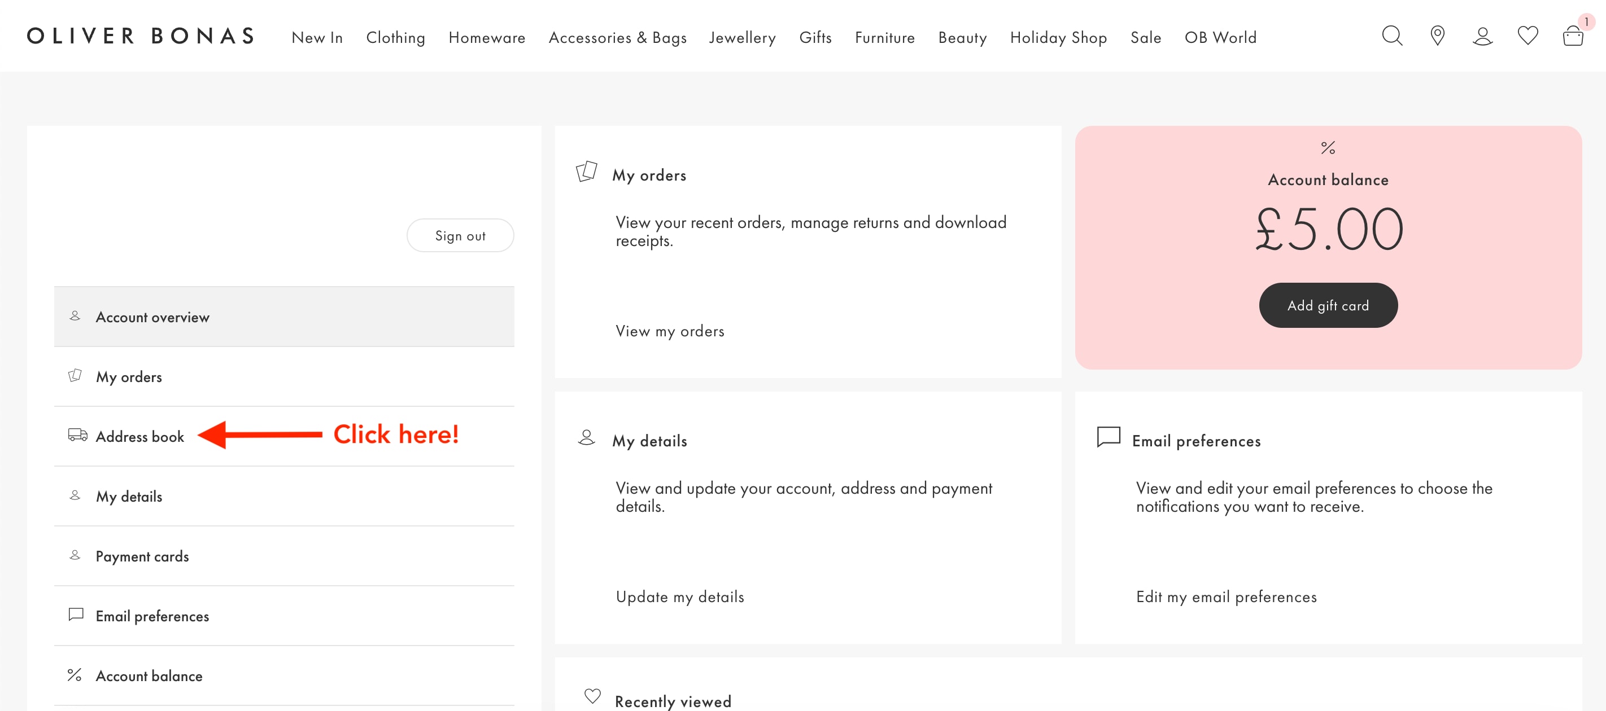Go to Oliver Bonas logo homepage
This screenshot has height=711, width=1606.
(141, 36)
